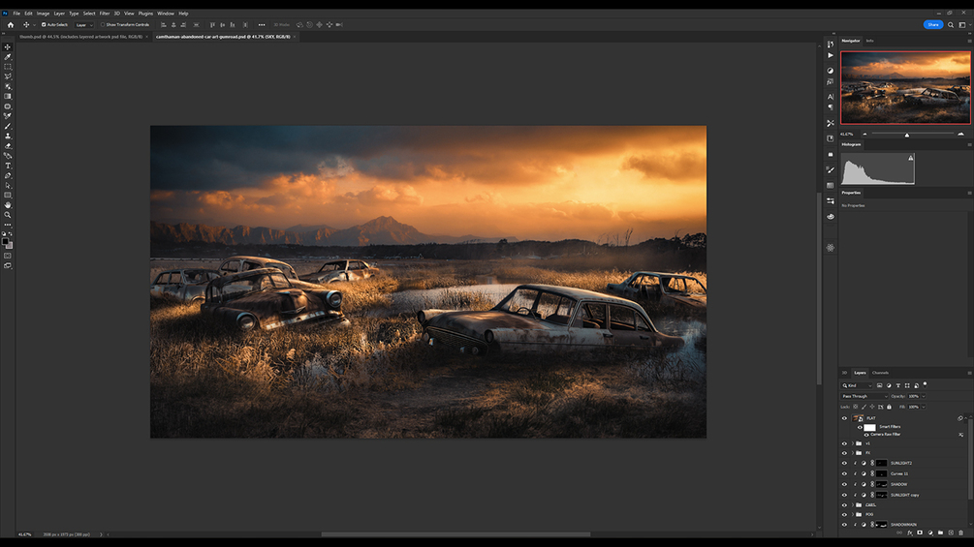Open the Plugins menu

145,13
